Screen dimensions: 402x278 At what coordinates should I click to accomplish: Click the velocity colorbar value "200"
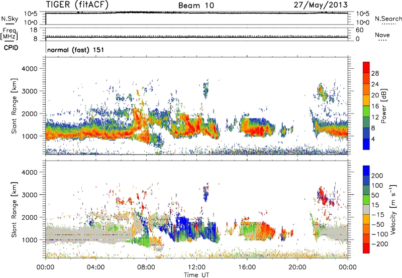point(377,176)
